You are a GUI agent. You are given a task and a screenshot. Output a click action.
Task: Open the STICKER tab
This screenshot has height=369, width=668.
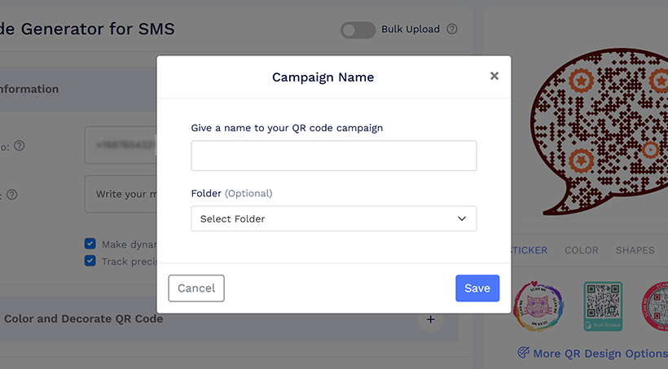point(528,250)
